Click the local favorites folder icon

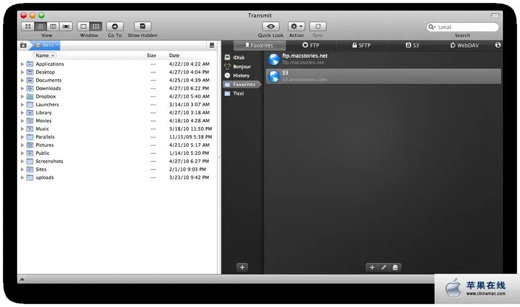pos(23,45)
